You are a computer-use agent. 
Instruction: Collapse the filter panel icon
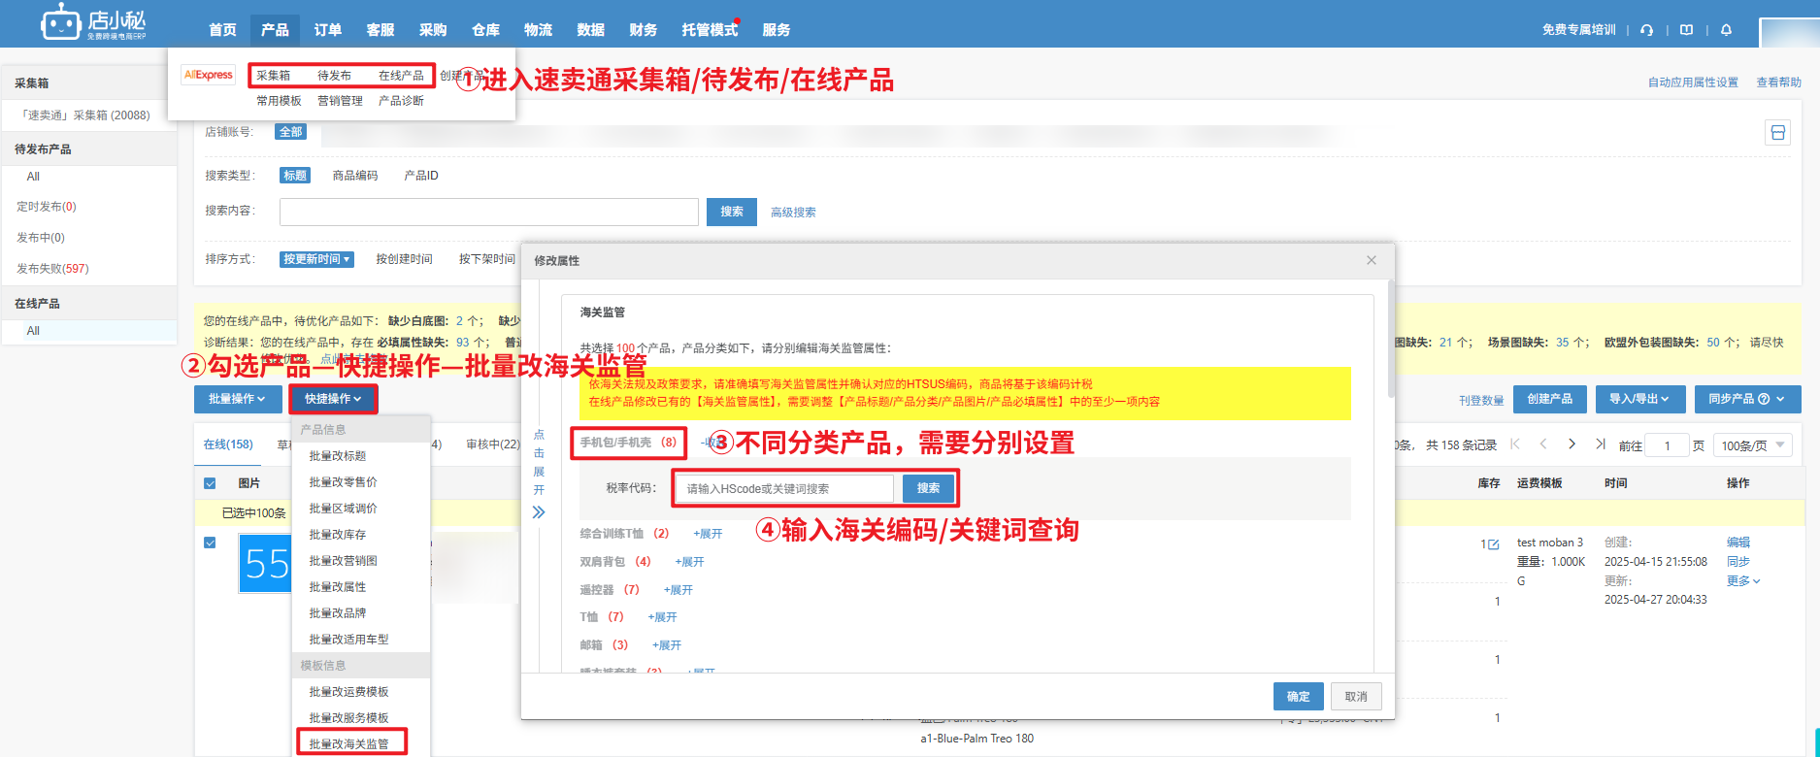coord(1777,133)
